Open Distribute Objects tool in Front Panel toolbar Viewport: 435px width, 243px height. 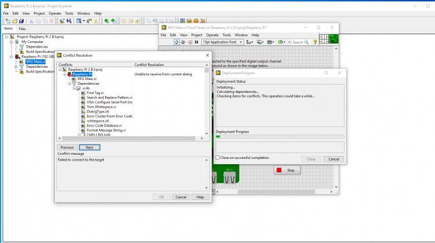click(260, 42)
